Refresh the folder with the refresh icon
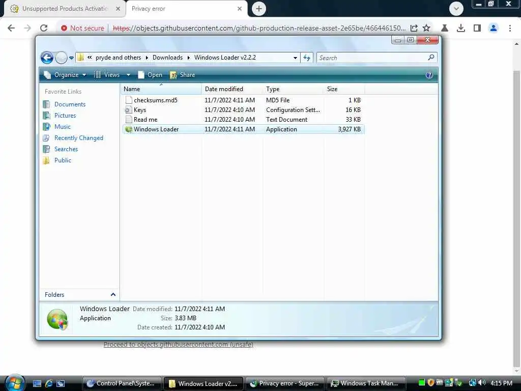 pyautogui.click(x=307, y=58)
